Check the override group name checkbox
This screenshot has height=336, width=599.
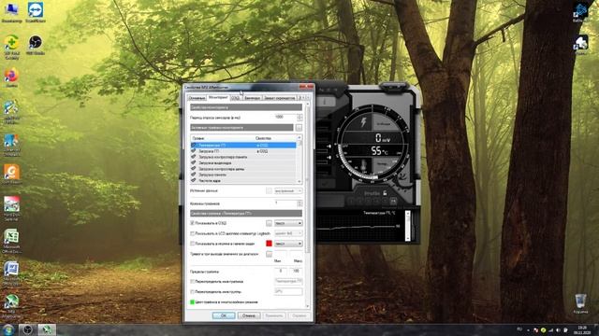pos(193,292)
